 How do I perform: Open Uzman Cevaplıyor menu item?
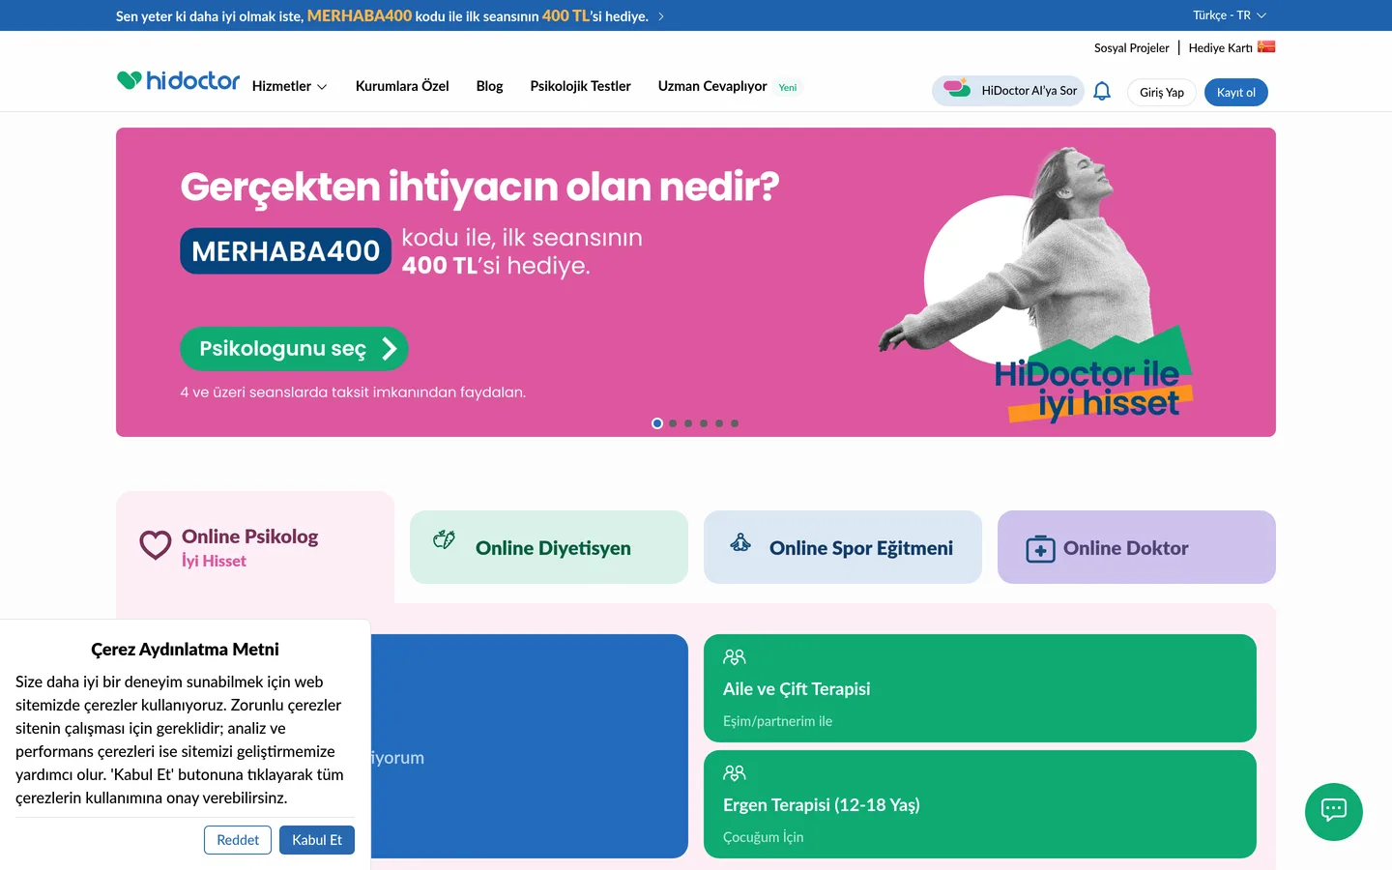coord(712,86)
